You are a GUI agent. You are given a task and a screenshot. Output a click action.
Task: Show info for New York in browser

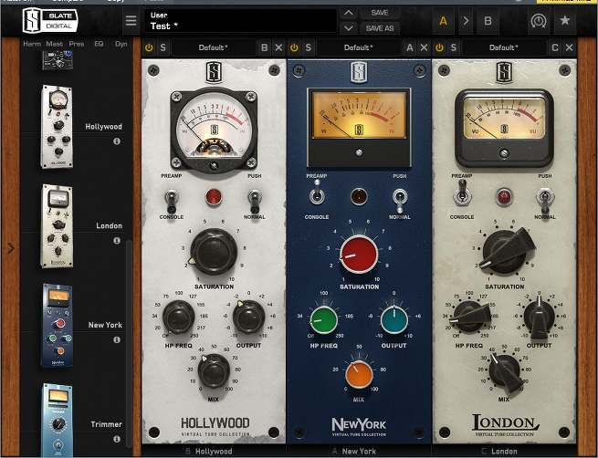(117, 339)
